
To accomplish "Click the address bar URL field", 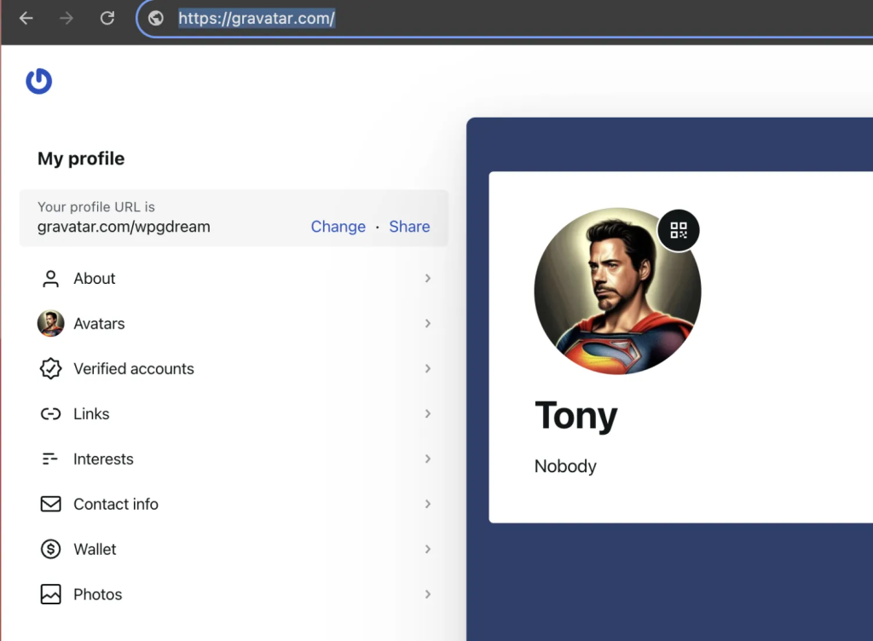I will click(x=505, y=19).
